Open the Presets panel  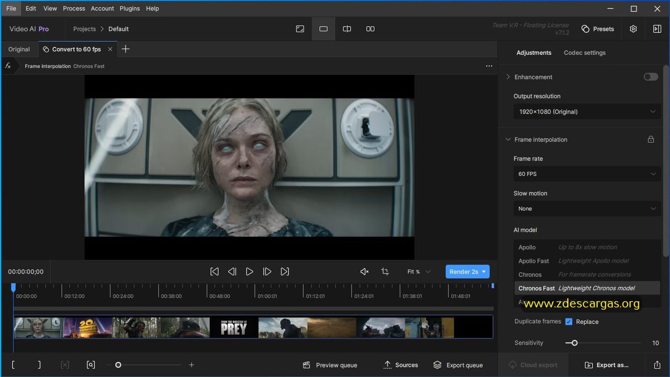click(x=598, y=29)
